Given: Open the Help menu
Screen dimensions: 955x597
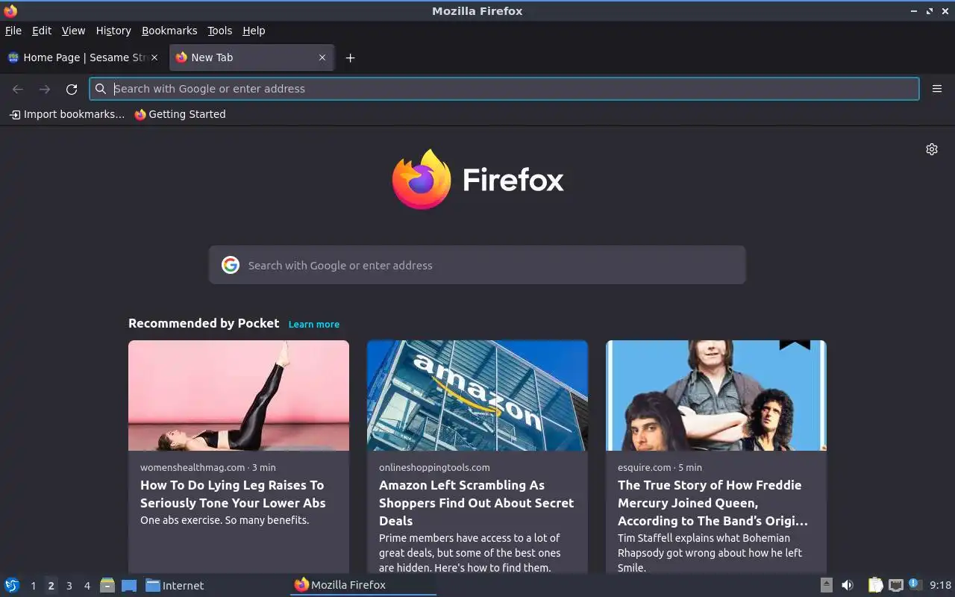Looking at the screenshot, I should [x=254, y=31].
